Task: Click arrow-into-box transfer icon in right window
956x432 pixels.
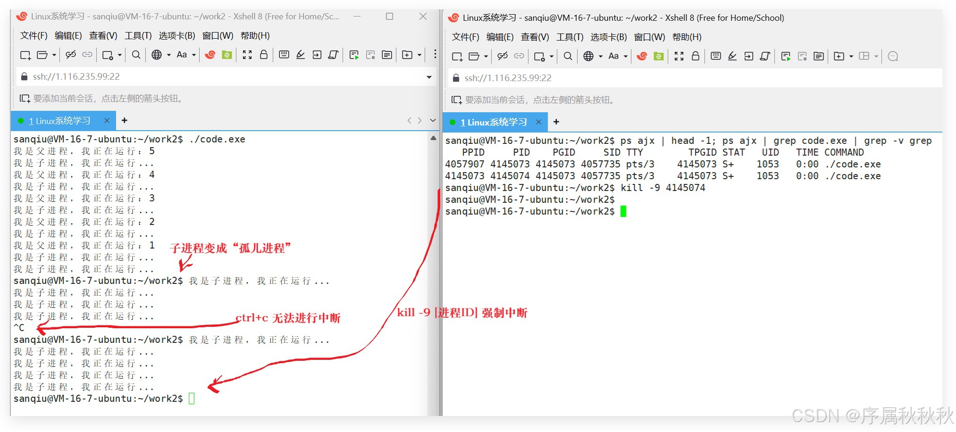Action: (749, 56)
